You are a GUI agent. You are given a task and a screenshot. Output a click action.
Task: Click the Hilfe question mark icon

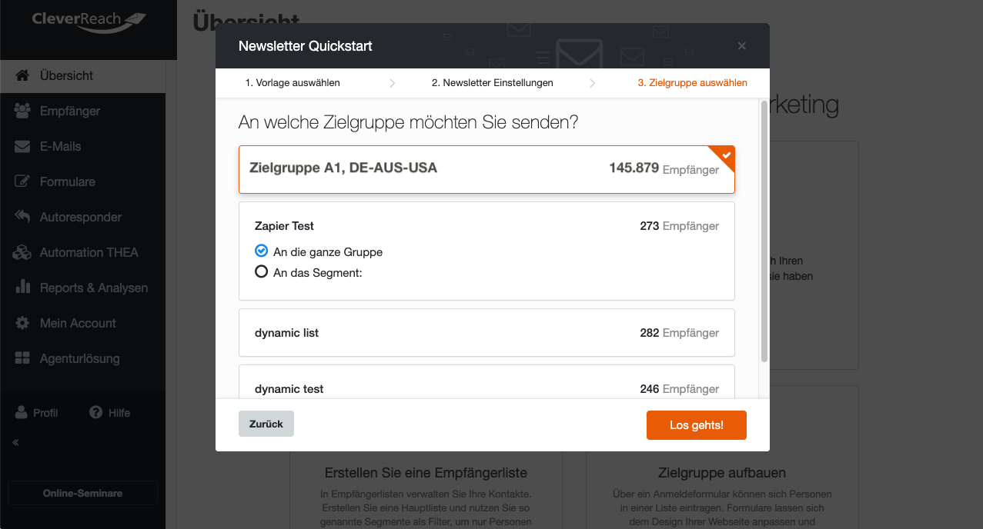[x=96, y=412]
